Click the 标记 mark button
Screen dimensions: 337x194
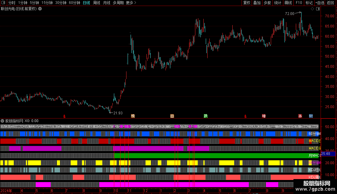pyautogui.click(x=309, y=3)
